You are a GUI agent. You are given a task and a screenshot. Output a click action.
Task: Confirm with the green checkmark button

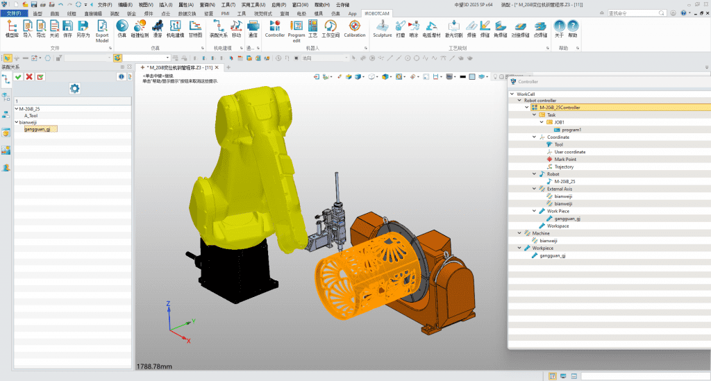coord(18,76)
